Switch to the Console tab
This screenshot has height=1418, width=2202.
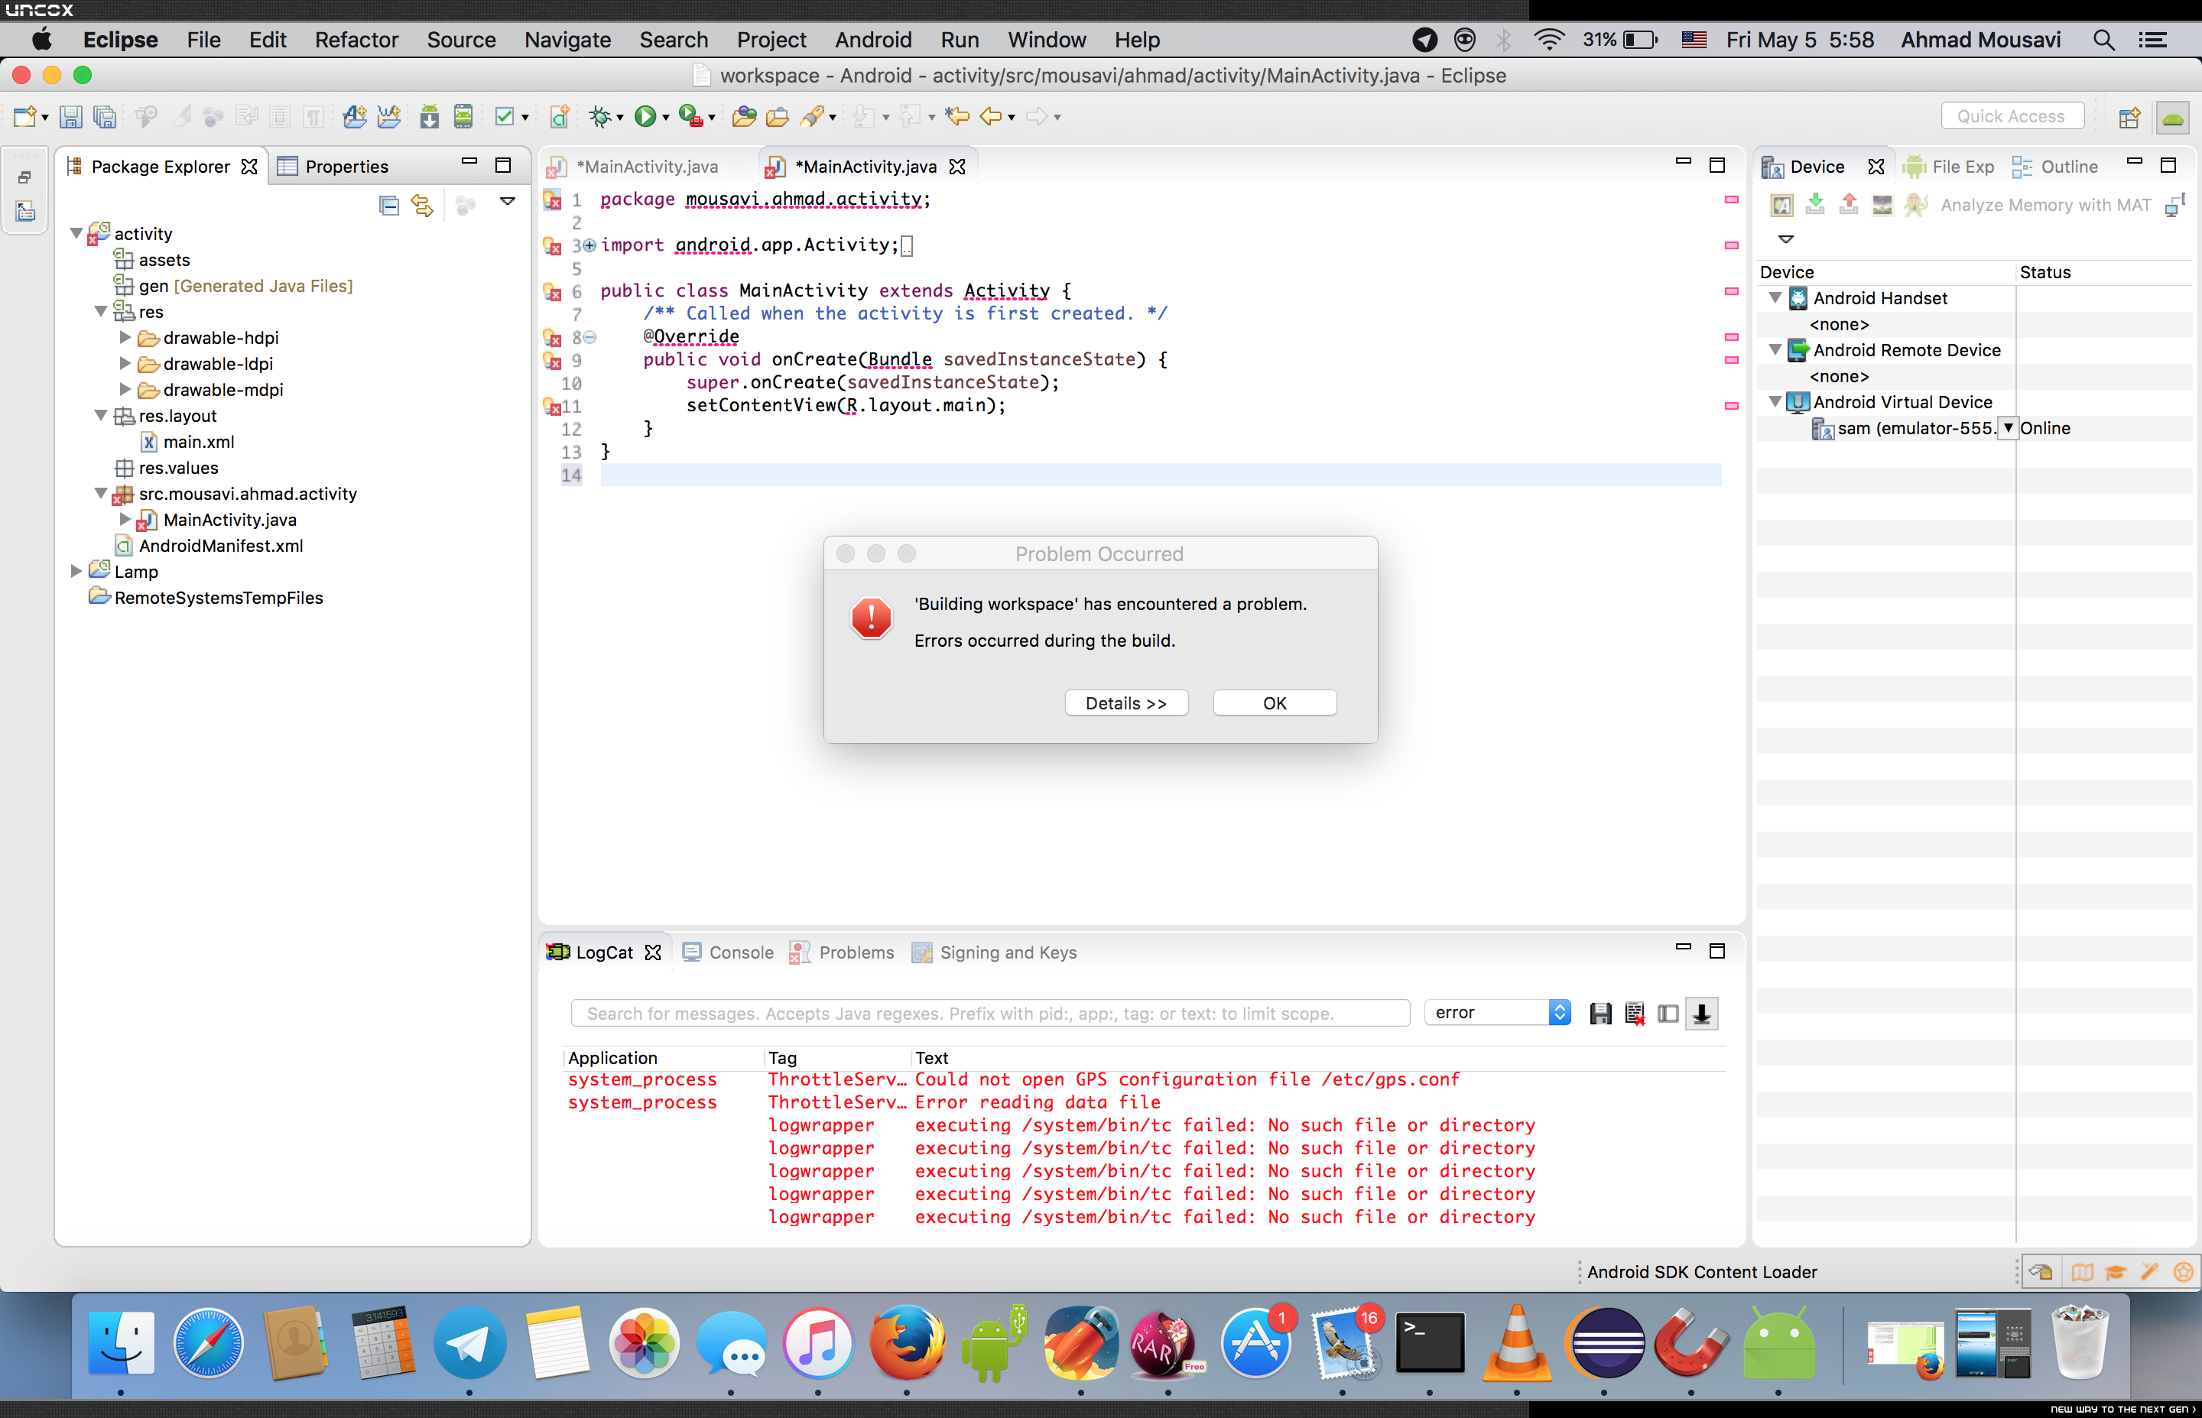tap(729, 953)
